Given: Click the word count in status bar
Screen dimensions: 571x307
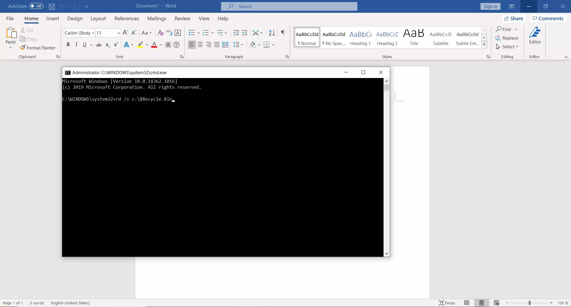Looking at the screenshot, I should pos(37,303).
